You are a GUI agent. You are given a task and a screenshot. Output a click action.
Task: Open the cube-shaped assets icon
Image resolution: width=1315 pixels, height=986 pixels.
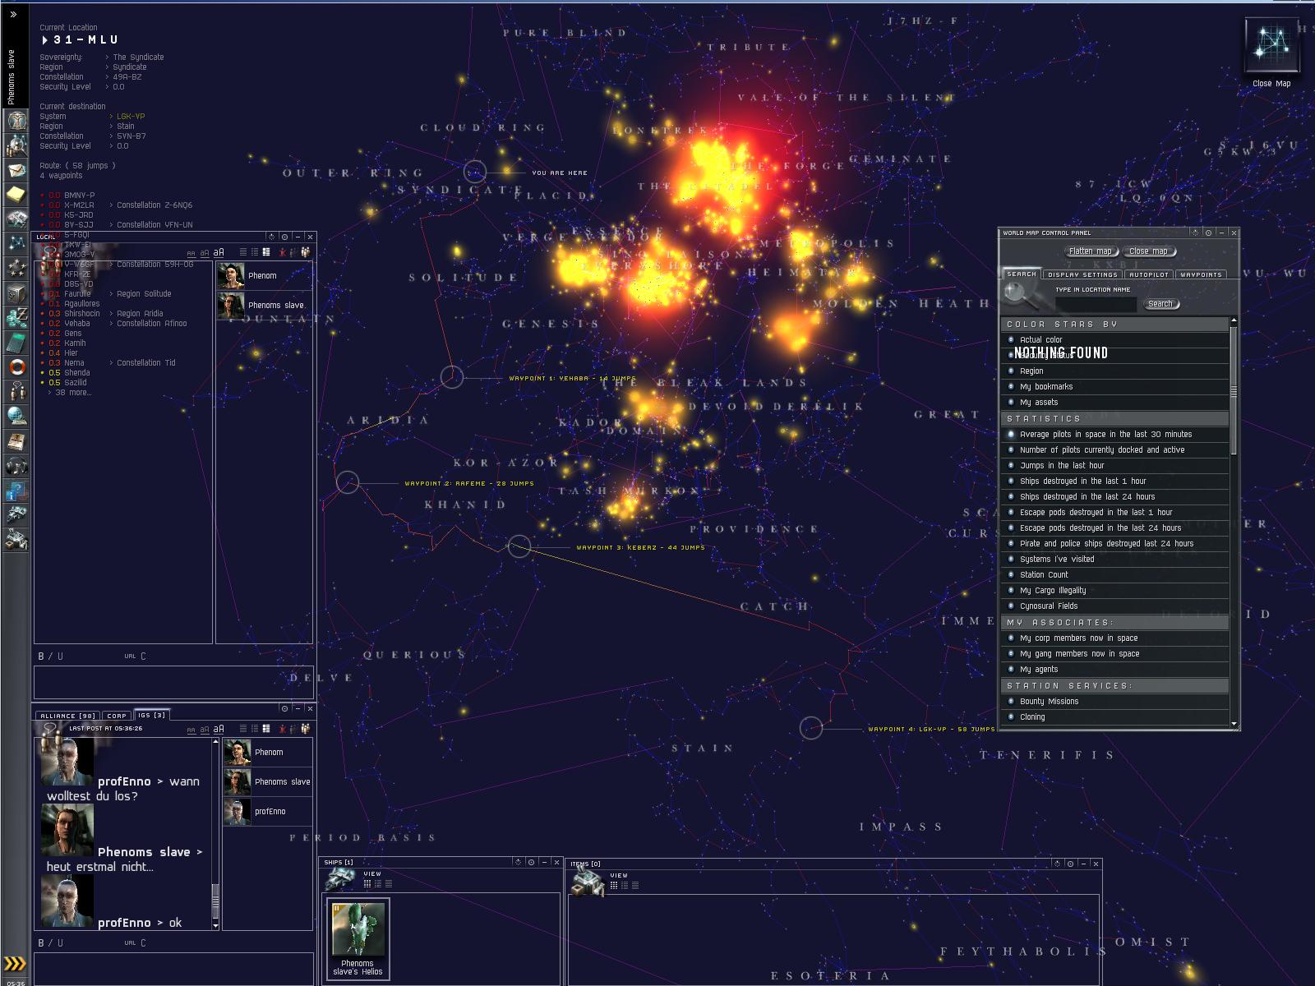(x=16, y=293)
